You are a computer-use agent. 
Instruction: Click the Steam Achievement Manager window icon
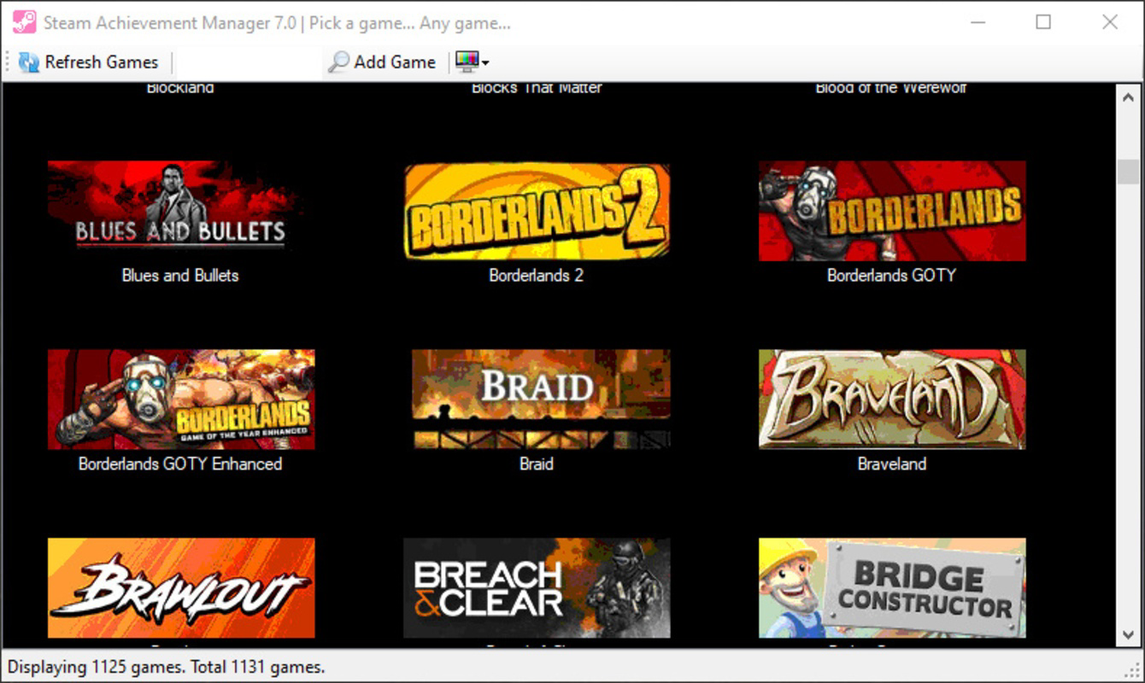coord(24,22)
